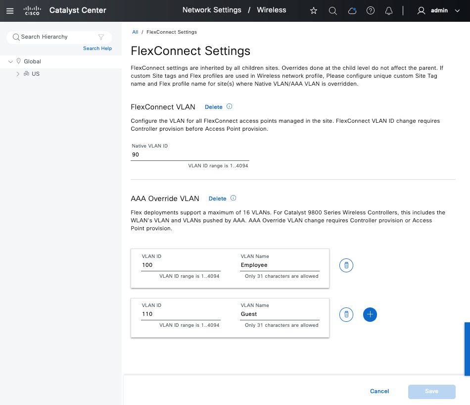Add another AAA Override VLAN with plus button
This screenshot has height=405, width=470.
(370, 314)
